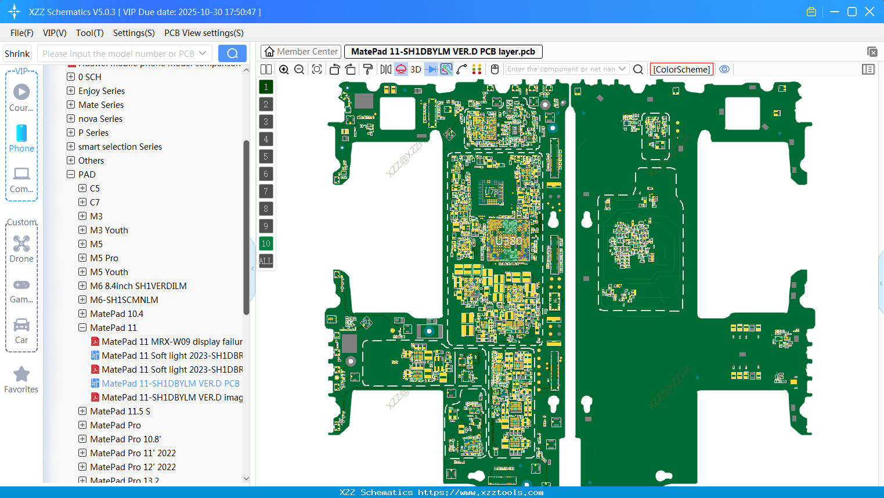This screenshot has width=884, height=498.
Task: Click the Member Center button
Action: tap(301, 51)
